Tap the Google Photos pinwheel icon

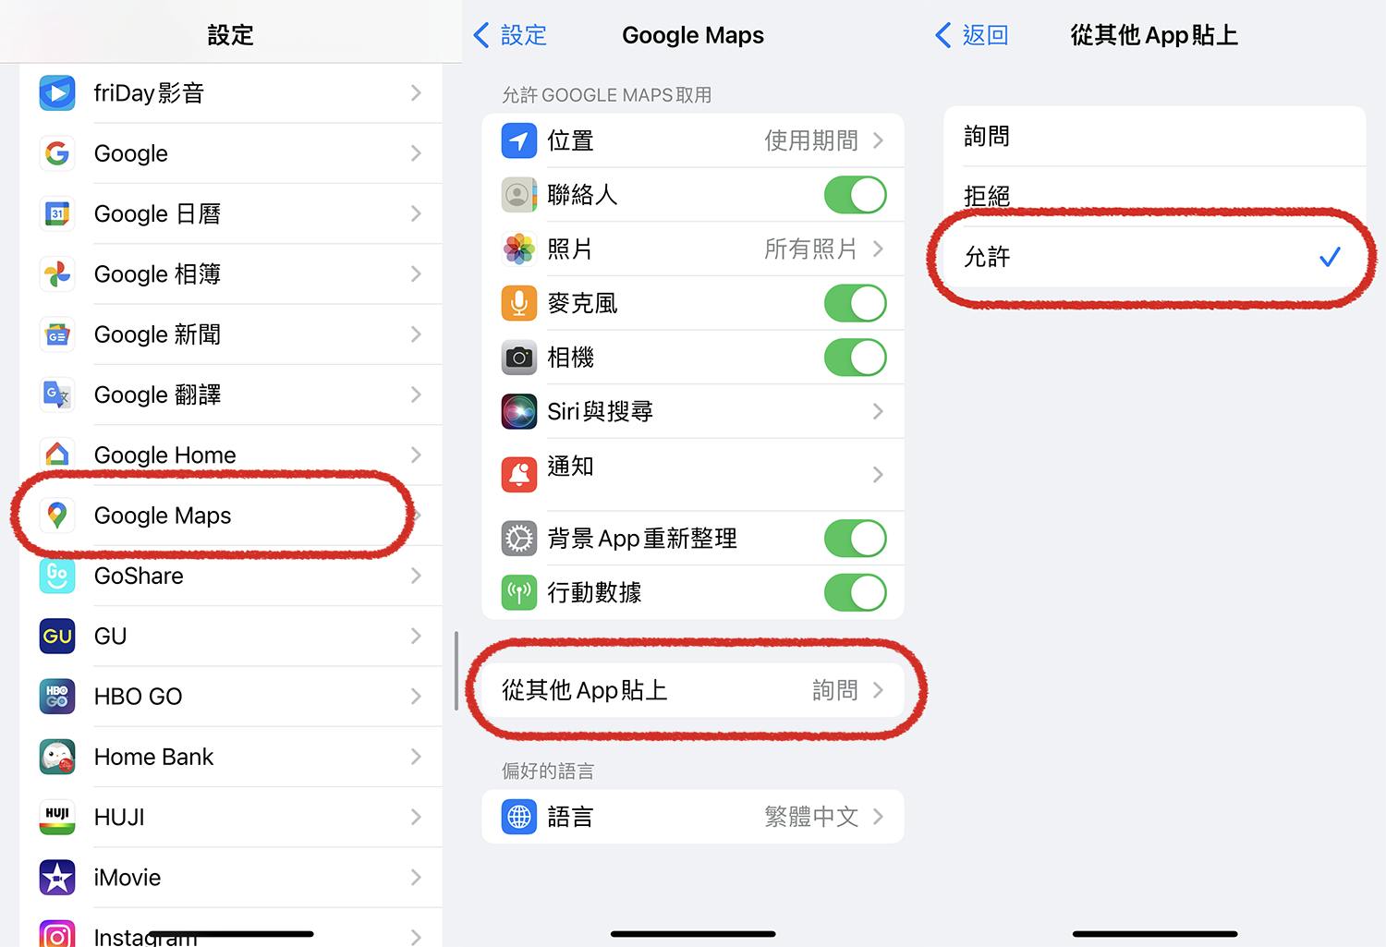[57, 273]
